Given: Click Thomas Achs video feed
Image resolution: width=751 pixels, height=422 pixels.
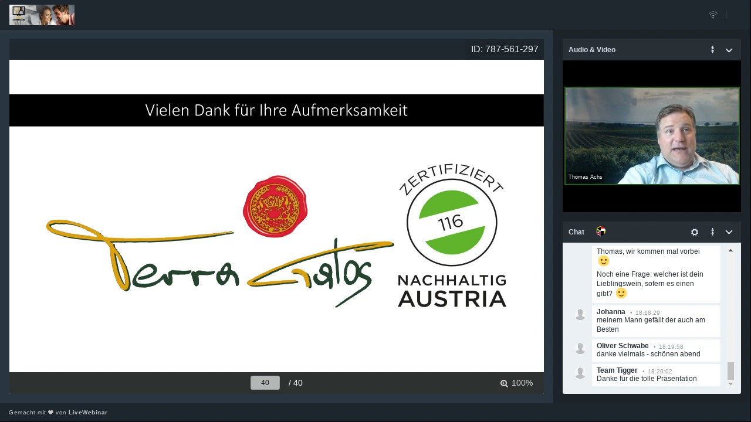Looking at the screenshot, I should coord(652,136).
